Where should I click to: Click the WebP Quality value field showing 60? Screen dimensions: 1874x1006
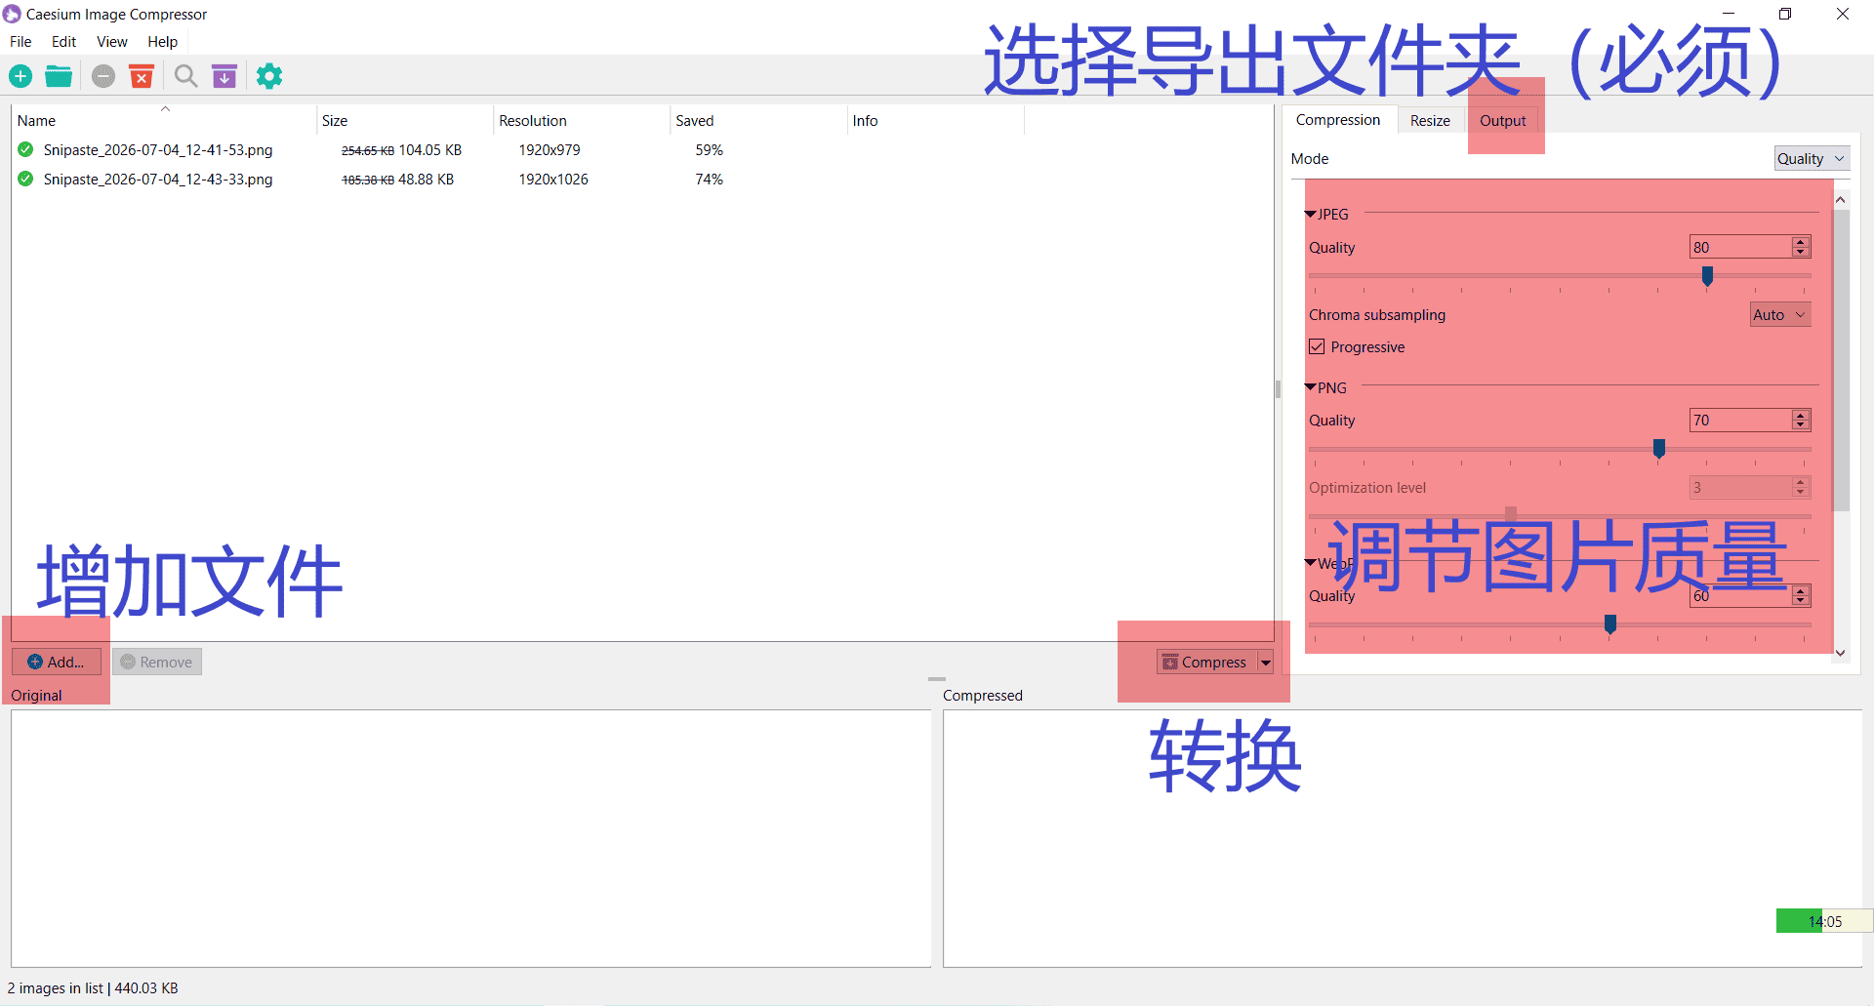click(x=1740, y=595)
